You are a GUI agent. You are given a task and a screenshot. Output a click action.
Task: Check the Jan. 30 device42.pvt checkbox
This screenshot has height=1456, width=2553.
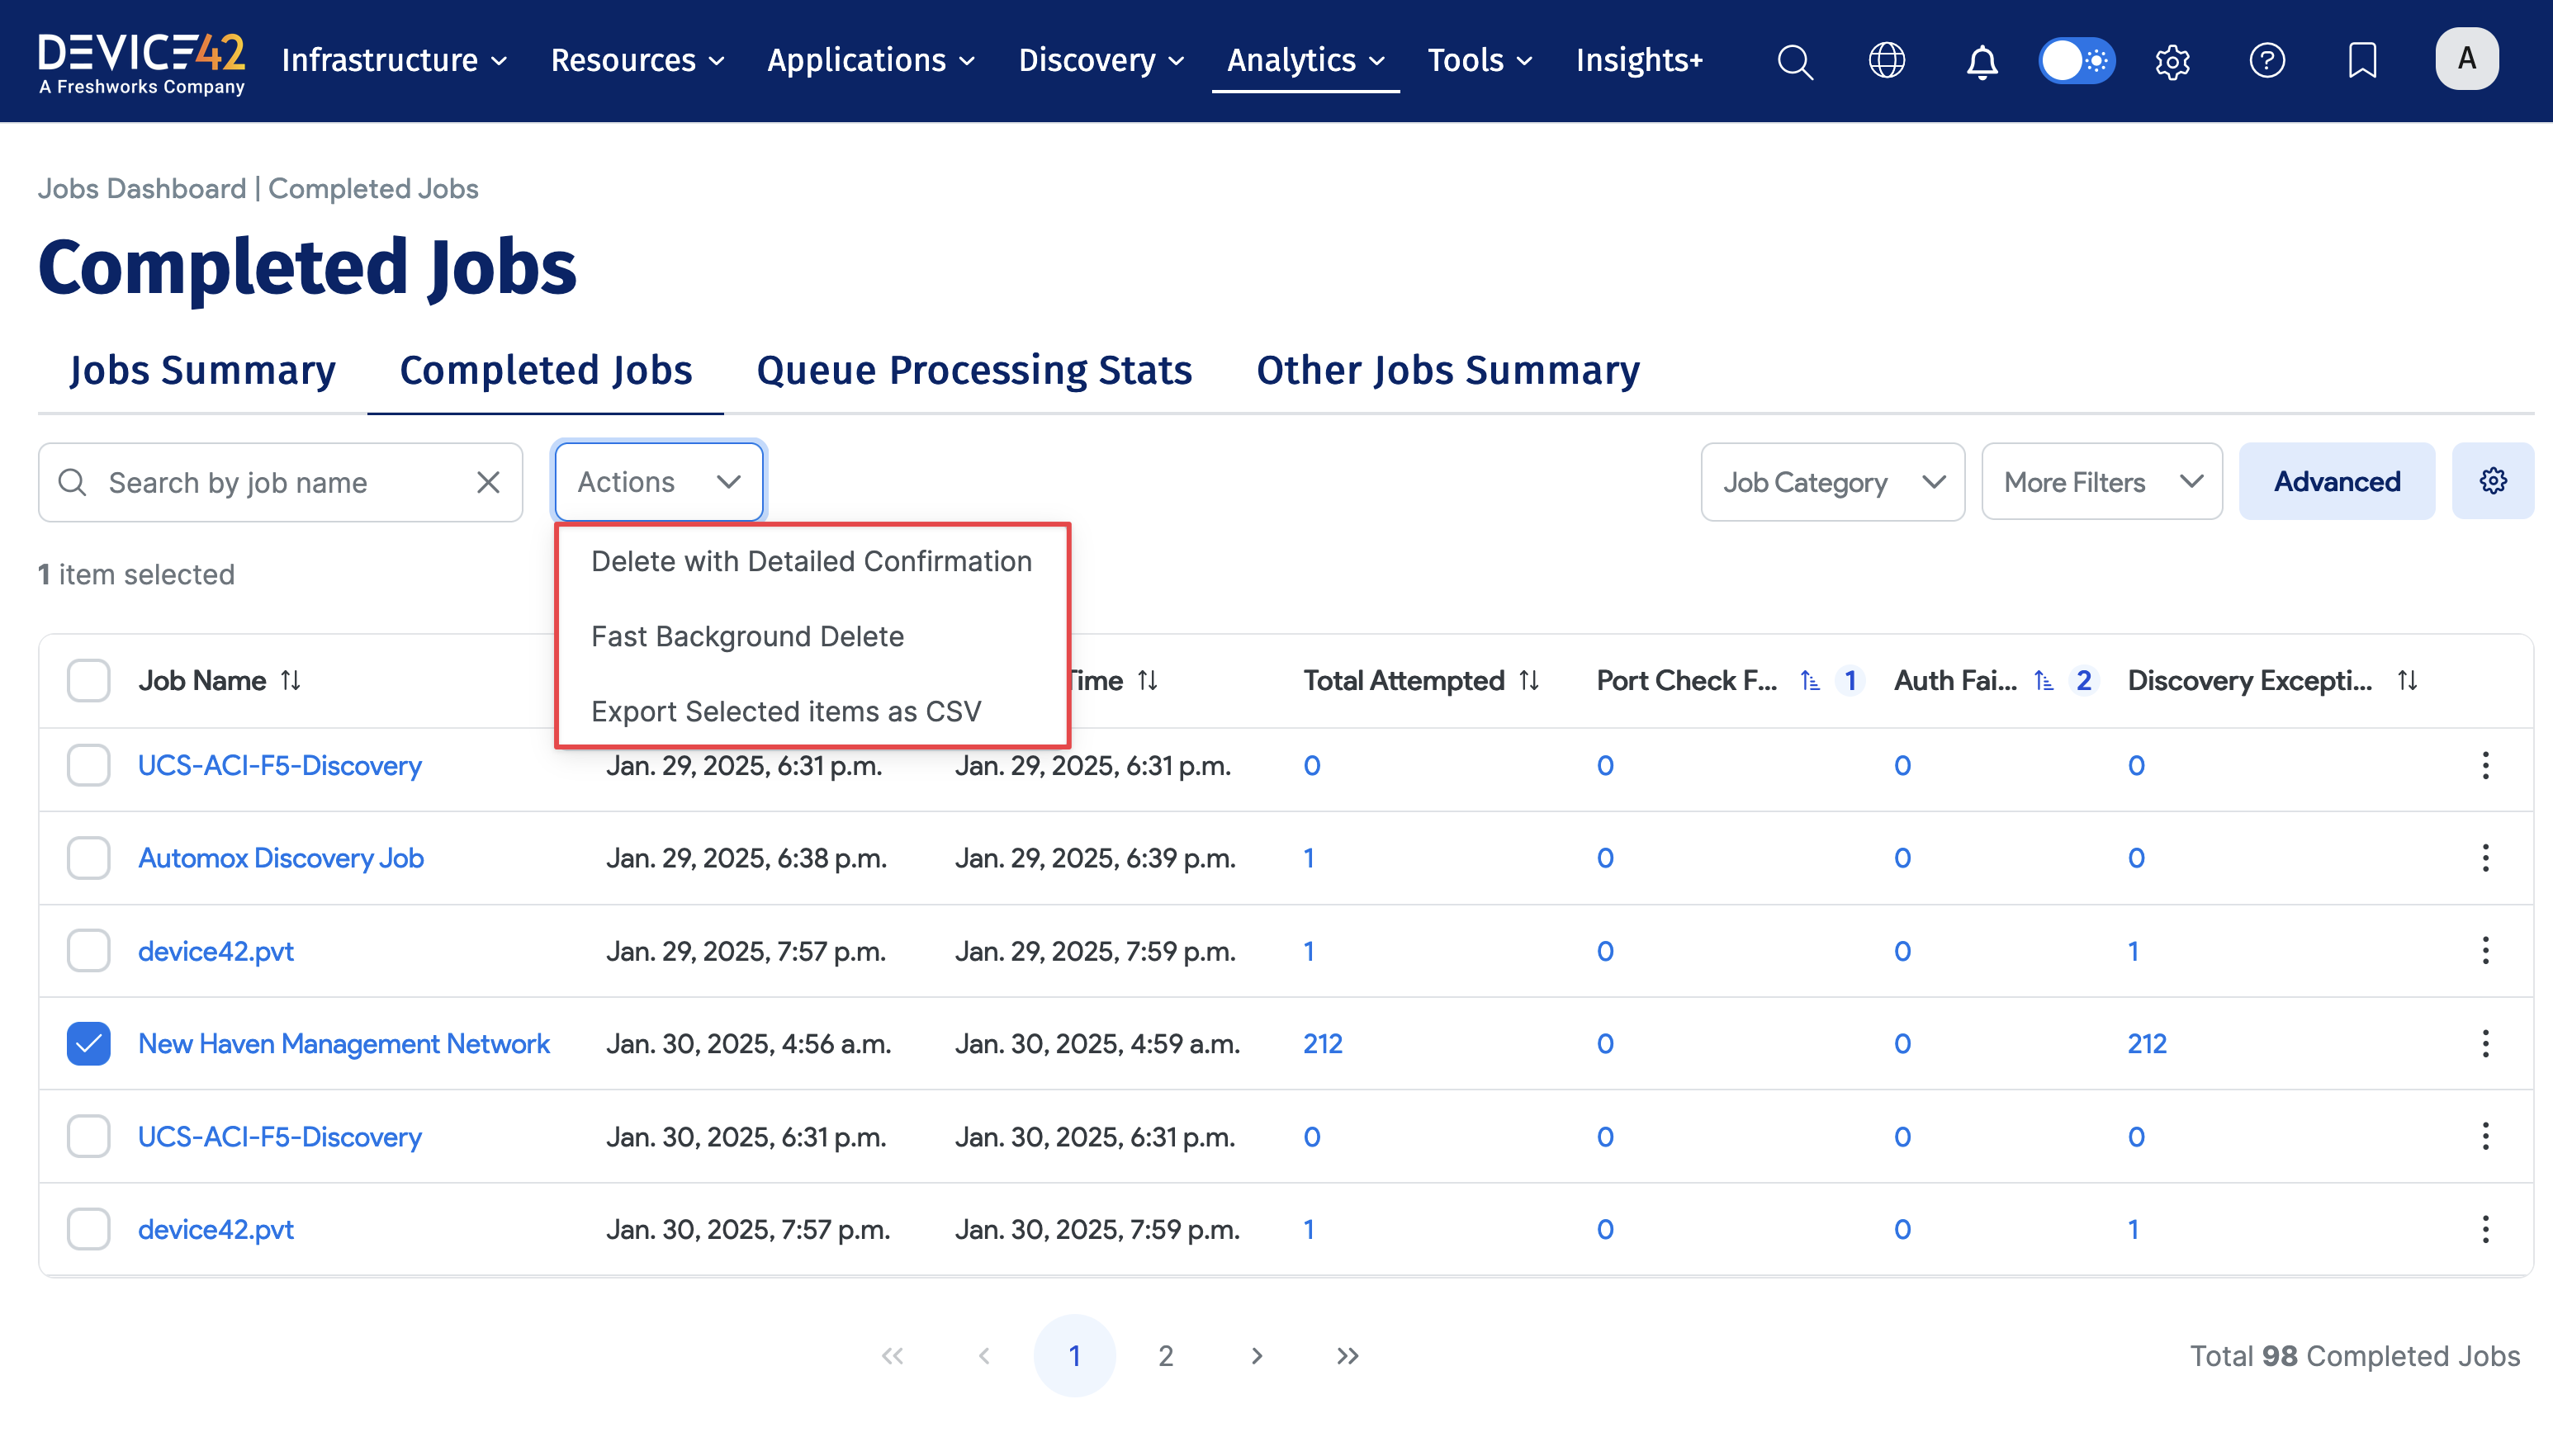(88, 1230)
